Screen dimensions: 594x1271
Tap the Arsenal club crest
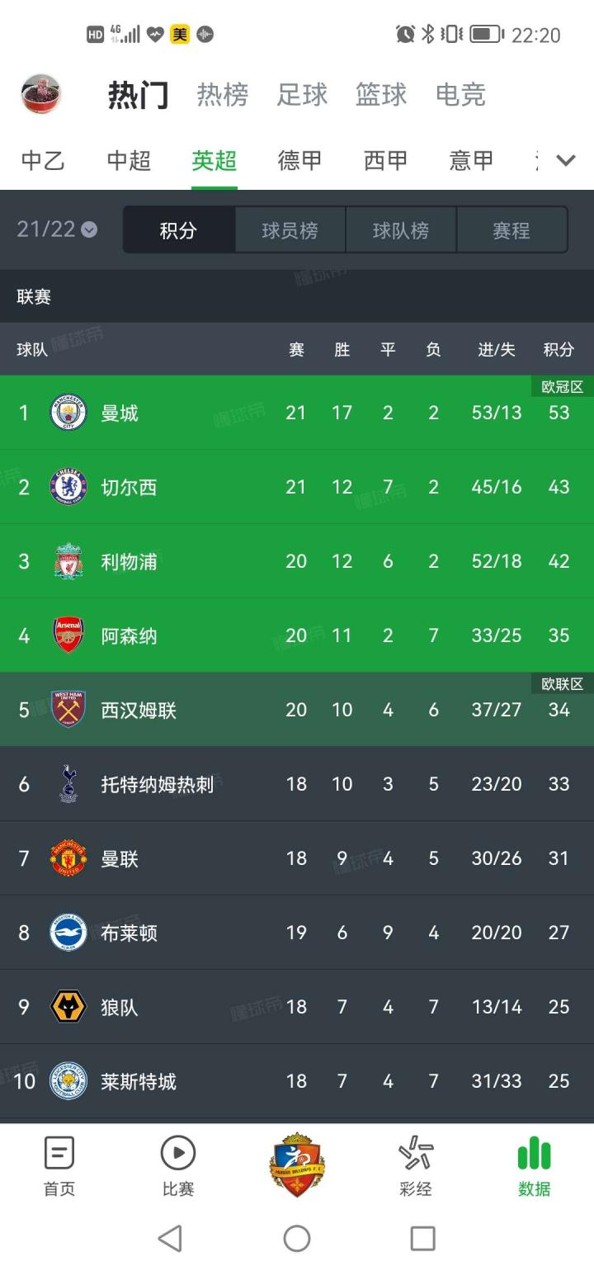[x=68, y=635]
